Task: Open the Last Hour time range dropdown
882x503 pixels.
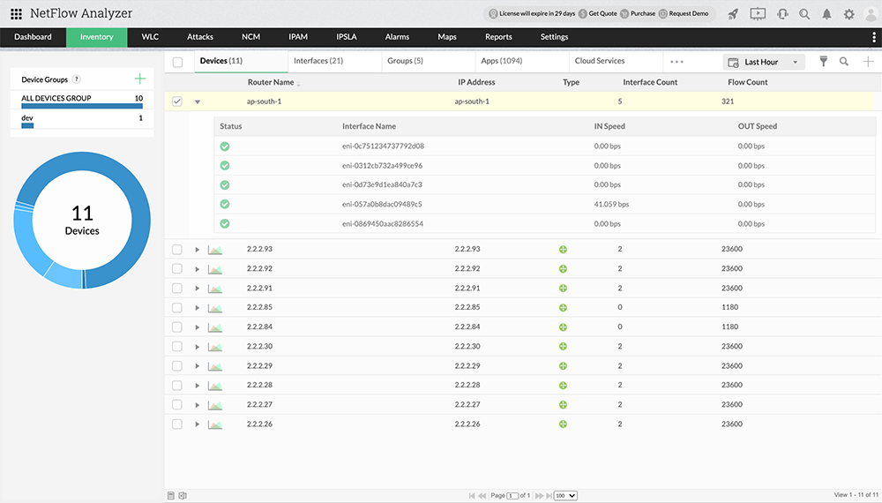Action: pyautogui.click(x=764, y=62)
